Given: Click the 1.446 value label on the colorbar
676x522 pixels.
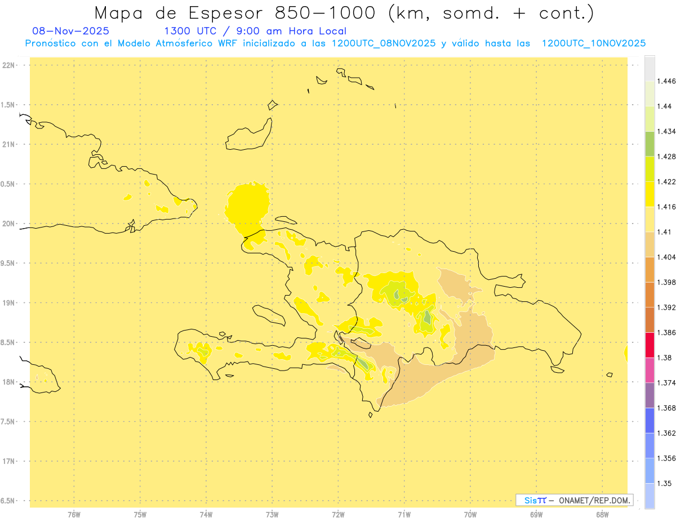Looking at the screenshot, I should coord(667,81).
